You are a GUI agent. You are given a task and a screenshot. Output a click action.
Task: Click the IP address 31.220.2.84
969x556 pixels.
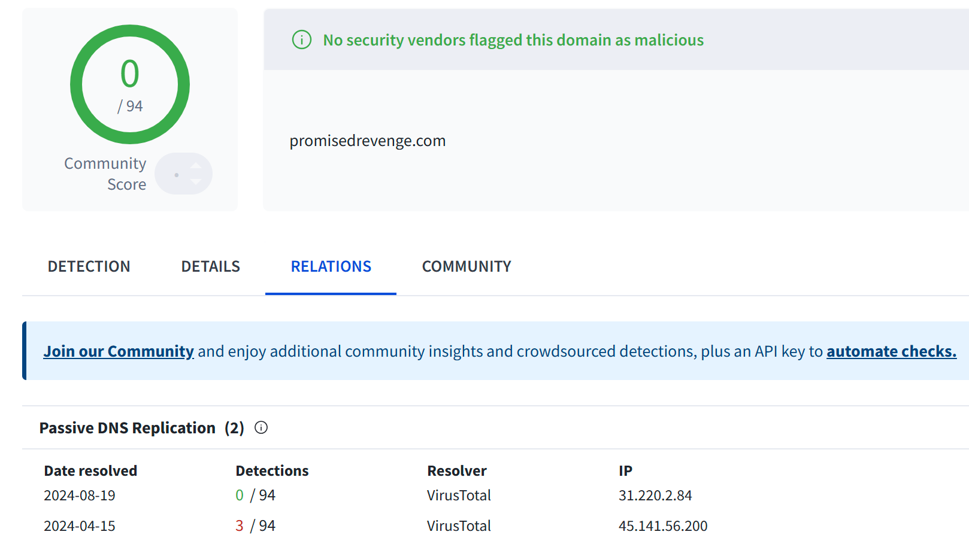pyautogui.click(x=655, y=496)
